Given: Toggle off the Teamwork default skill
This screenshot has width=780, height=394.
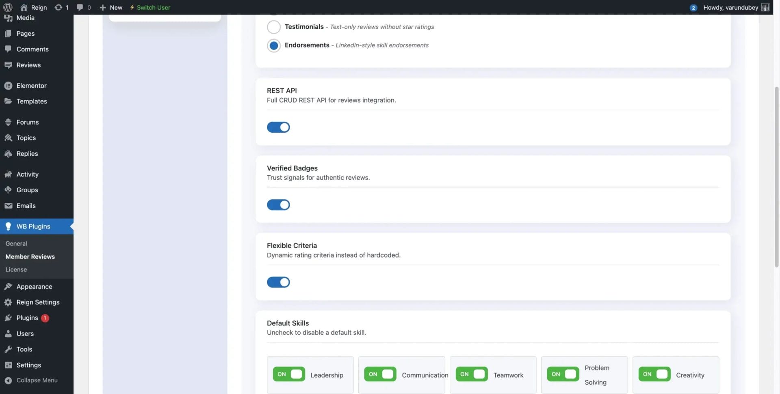Looking at the screenshot, I should pos(471,374).
